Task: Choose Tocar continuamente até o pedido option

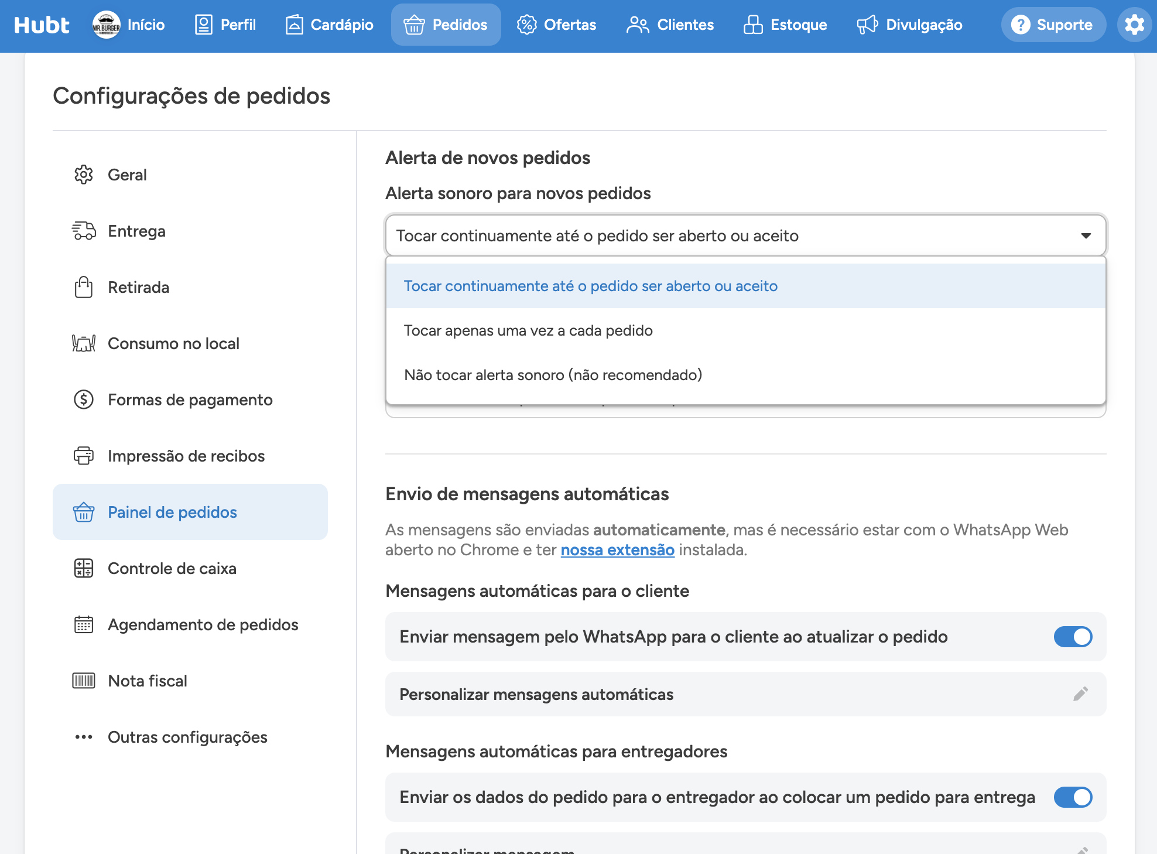Action: (x=745, y=286)
